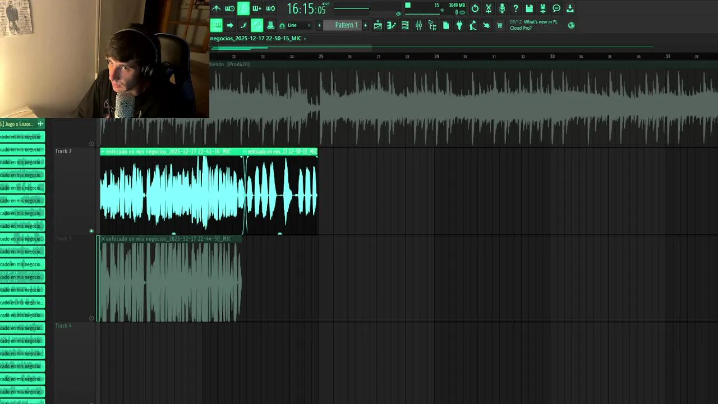The height and width of the screenshot is (404, 718).
Task: Click the desk lamp shaped icon
Action: point(473,25)
